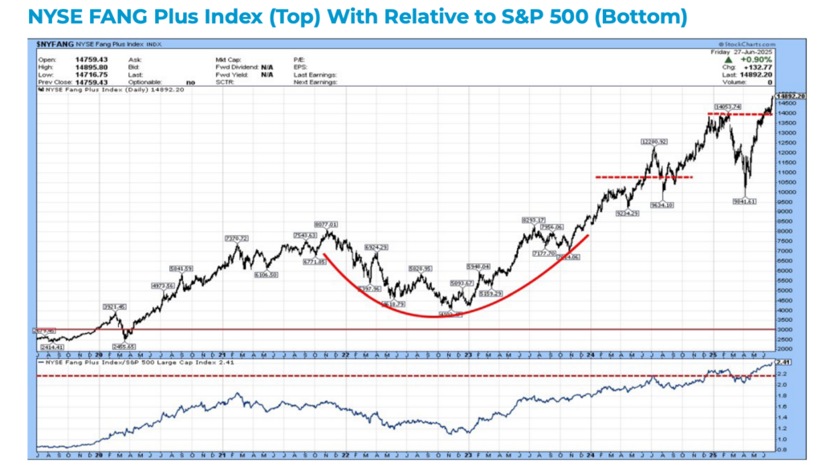Click the 9634.10 low label

662,205
